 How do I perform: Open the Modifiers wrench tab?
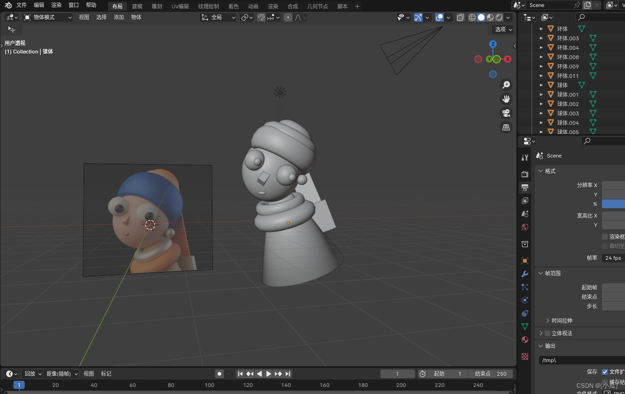click(x=525, y=273)
